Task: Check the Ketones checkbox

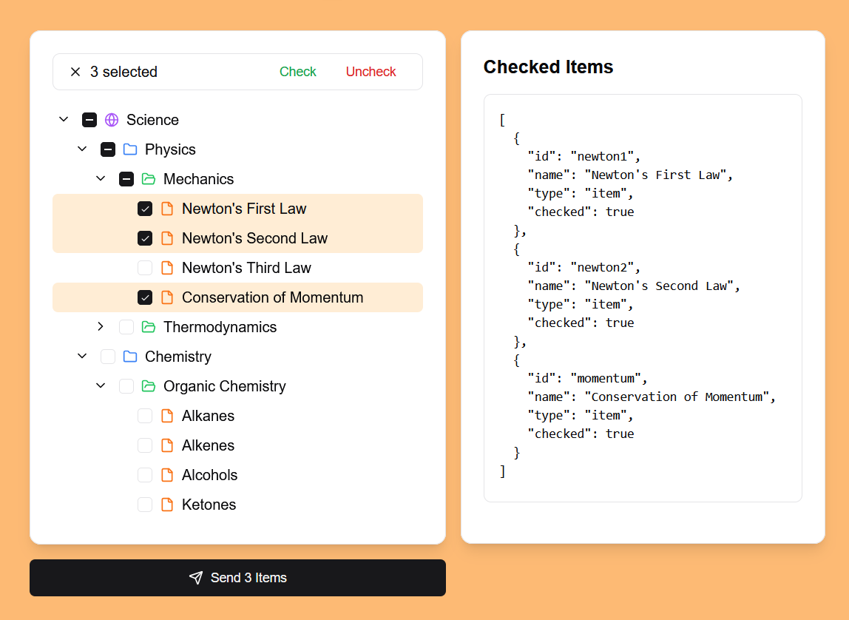Action: coord(144,504)
